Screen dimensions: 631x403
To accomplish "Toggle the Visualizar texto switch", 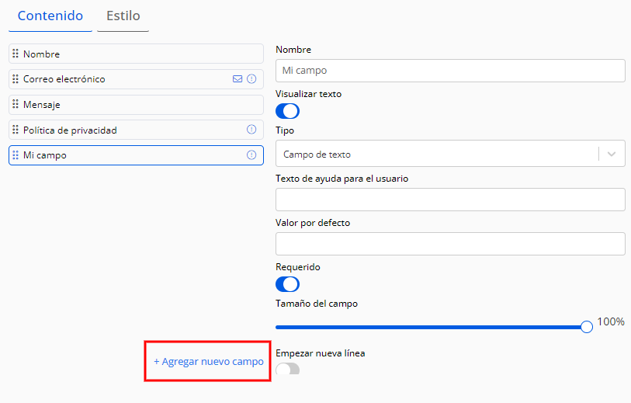I will coord(287,111).
